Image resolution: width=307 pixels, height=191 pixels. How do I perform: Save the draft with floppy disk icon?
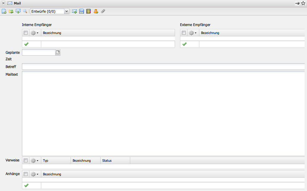click(x=82, y=11)
